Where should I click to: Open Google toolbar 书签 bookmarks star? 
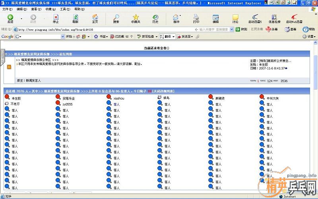101,37
